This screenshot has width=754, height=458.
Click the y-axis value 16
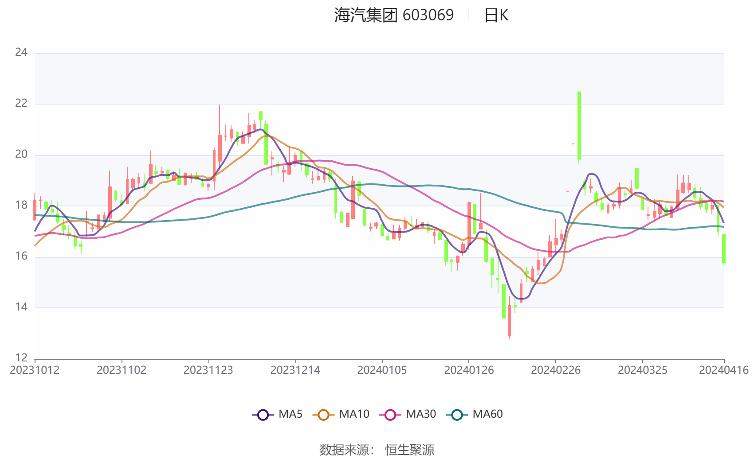tap(21, 256)
